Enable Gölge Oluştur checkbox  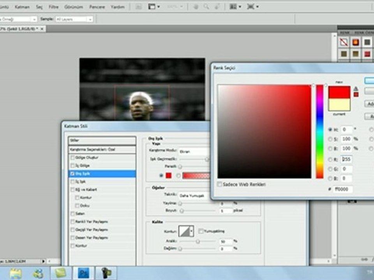(x=72, y=157)
